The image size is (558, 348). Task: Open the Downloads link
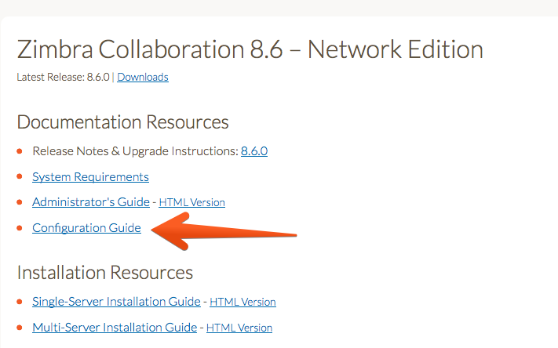coord(143,77)
